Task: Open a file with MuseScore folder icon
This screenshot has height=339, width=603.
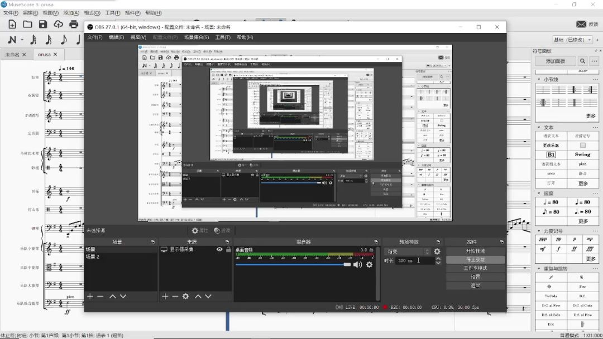Action: [x=27, y=24]
